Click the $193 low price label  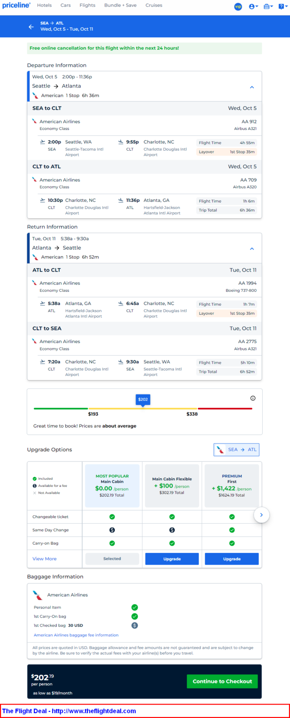click(x=93, y=414)
